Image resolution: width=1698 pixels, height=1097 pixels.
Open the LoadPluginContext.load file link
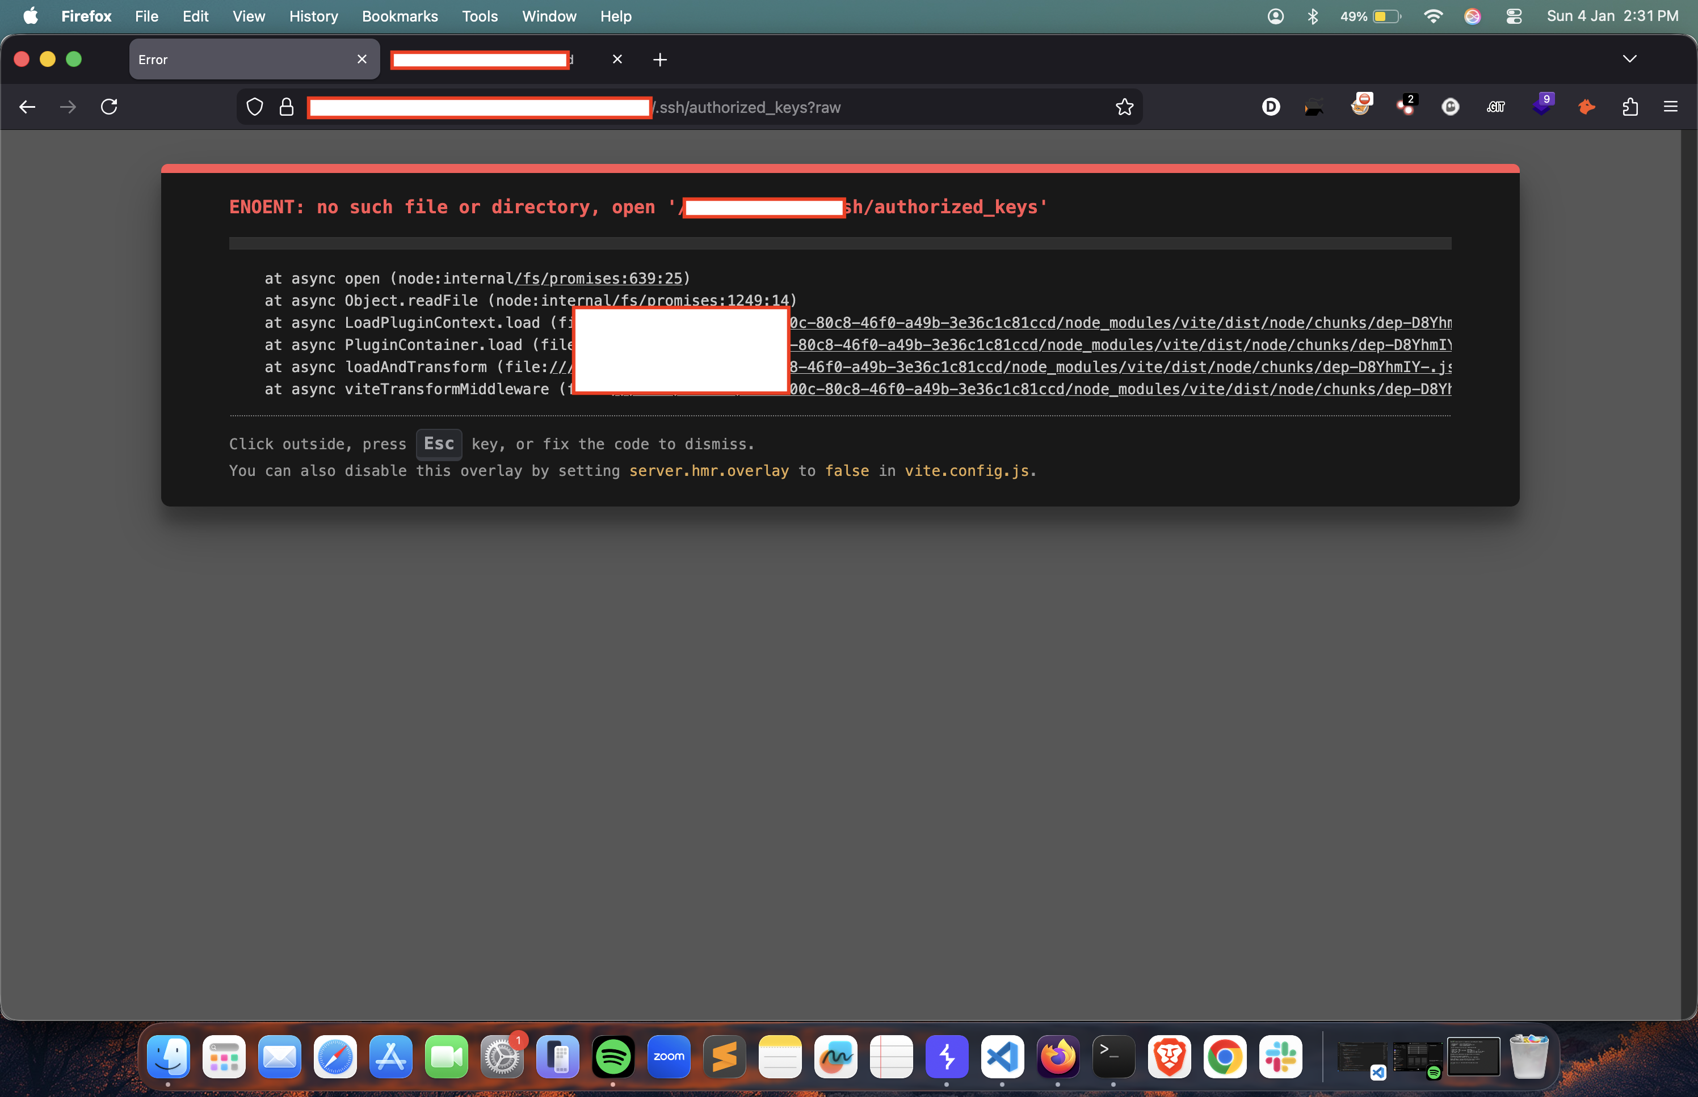tap(1120, 323)
